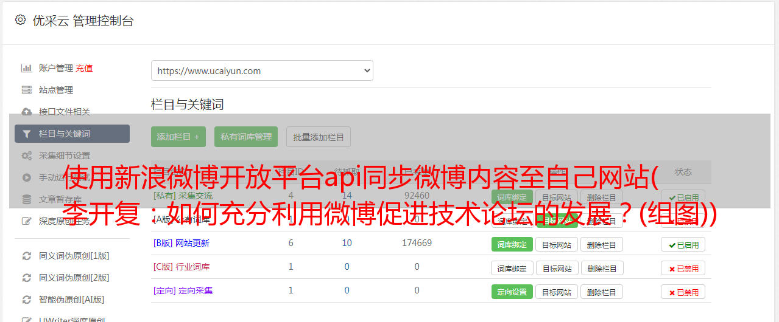The image size is (779, 322).
Task: Toggle 已启用 status of 网站更新 row
Action: point(683,244)
